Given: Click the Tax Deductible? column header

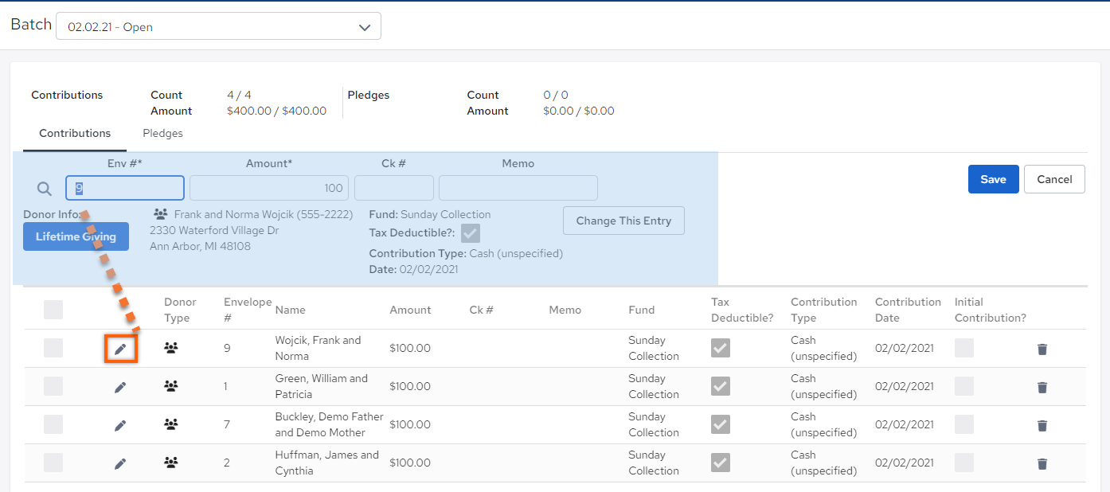Looking at the screenshot, I should point(742,310).
